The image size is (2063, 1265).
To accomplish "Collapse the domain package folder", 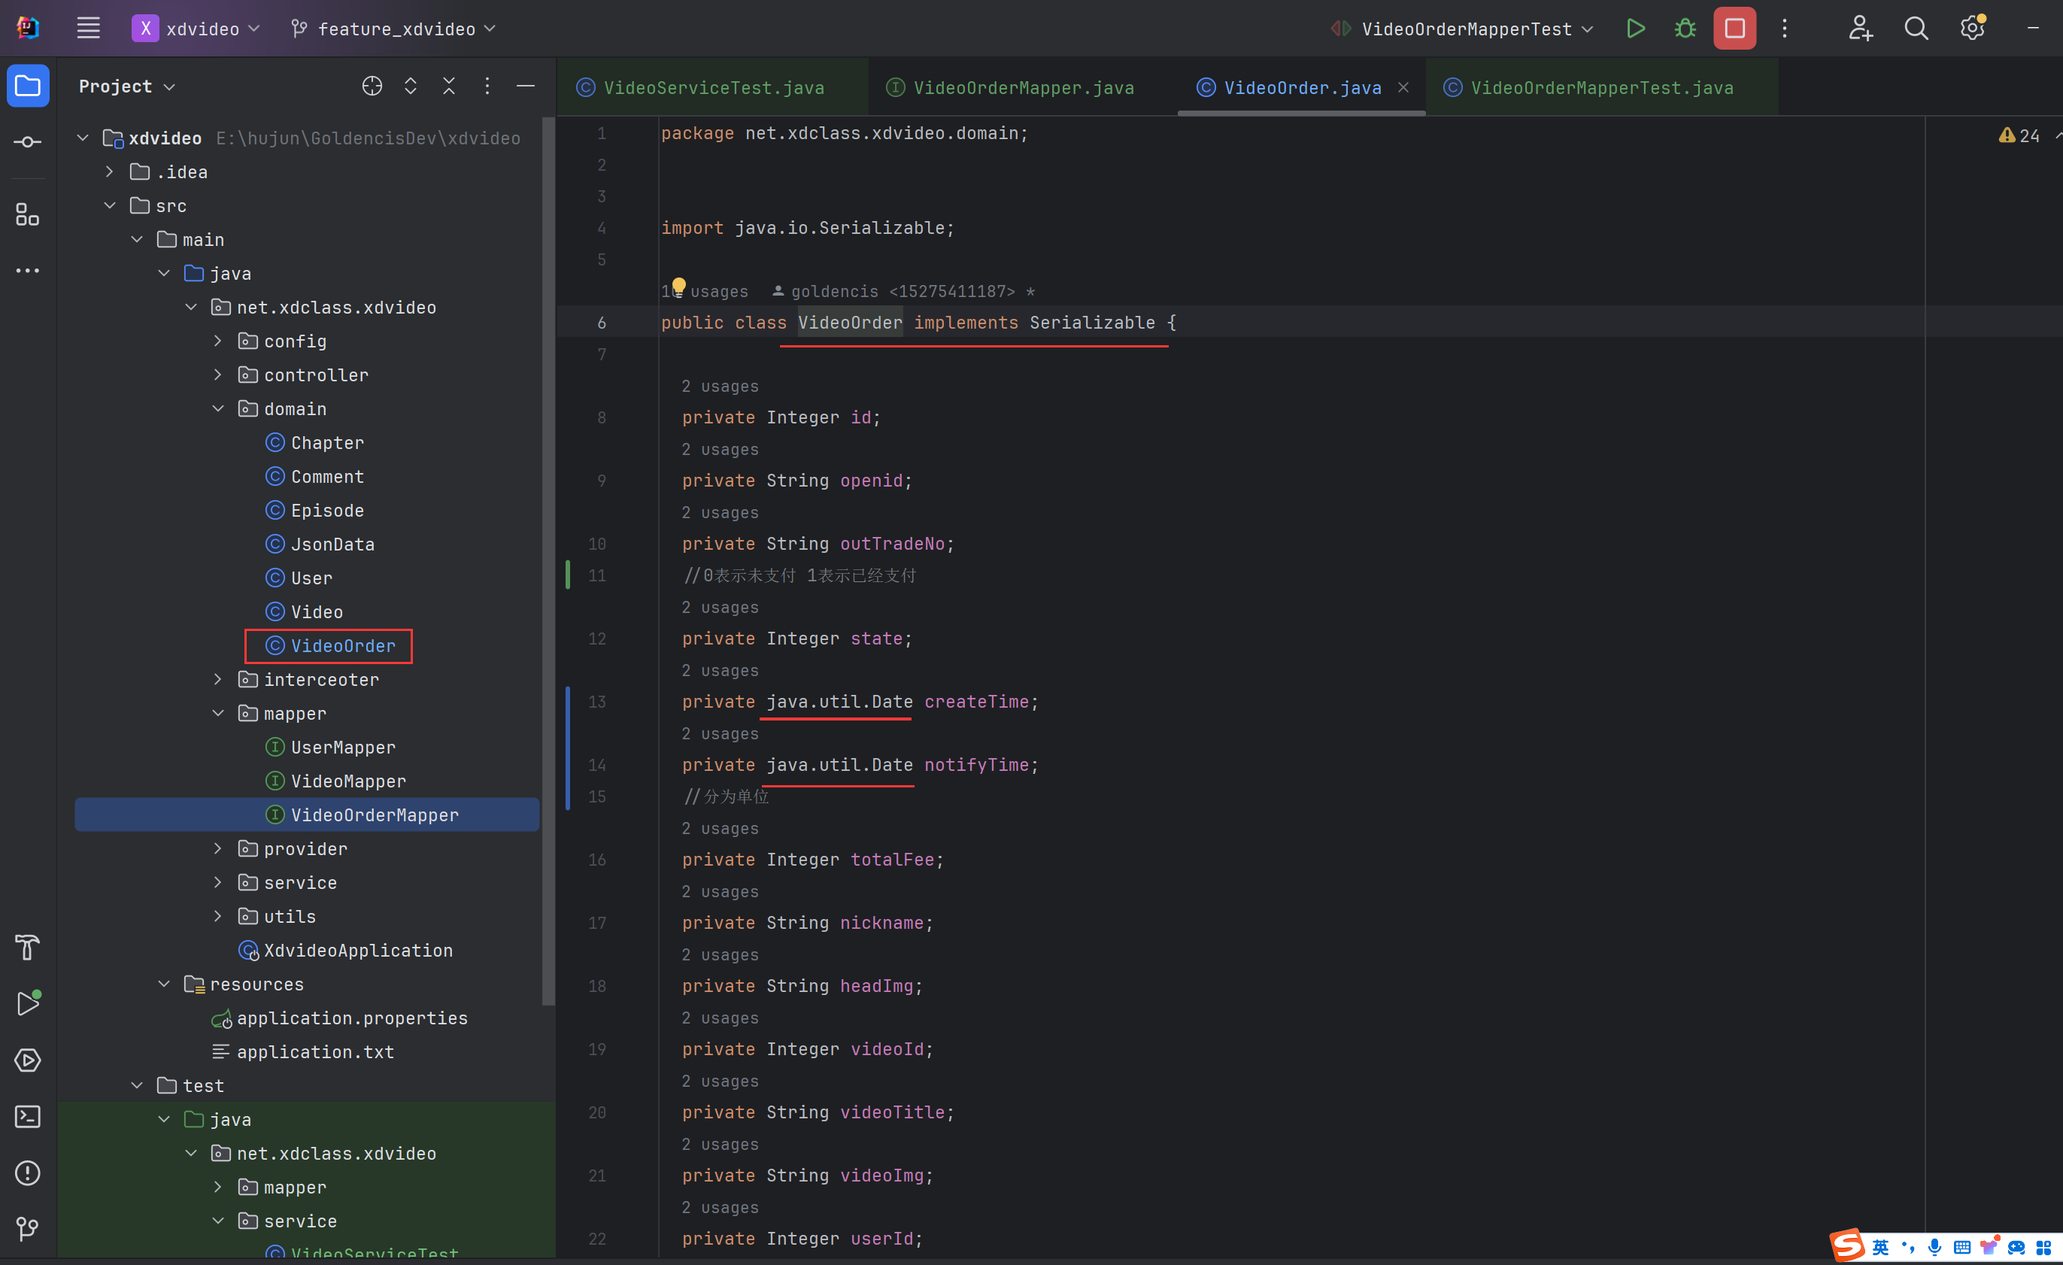I will tap(217, 408).
